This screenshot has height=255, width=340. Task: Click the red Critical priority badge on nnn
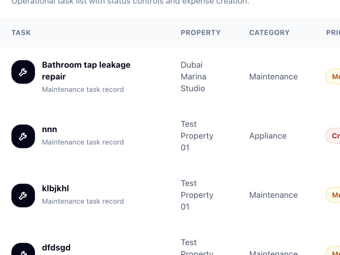point(333,136)
